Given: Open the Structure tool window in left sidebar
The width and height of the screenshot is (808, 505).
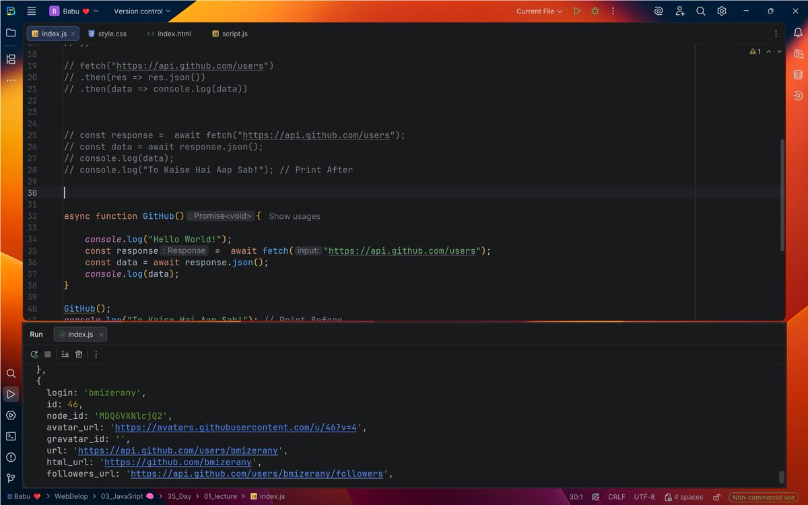Looking at the screenshot, I should (x=11, y=59).
